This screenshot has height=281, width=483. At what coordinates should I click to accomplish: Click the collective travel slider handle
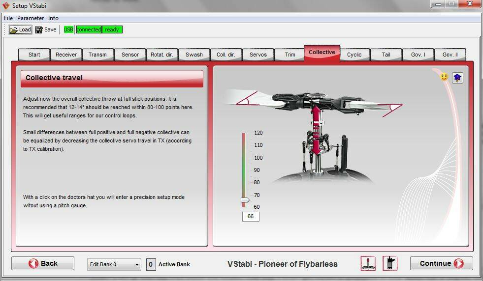[x=245, y=200]
